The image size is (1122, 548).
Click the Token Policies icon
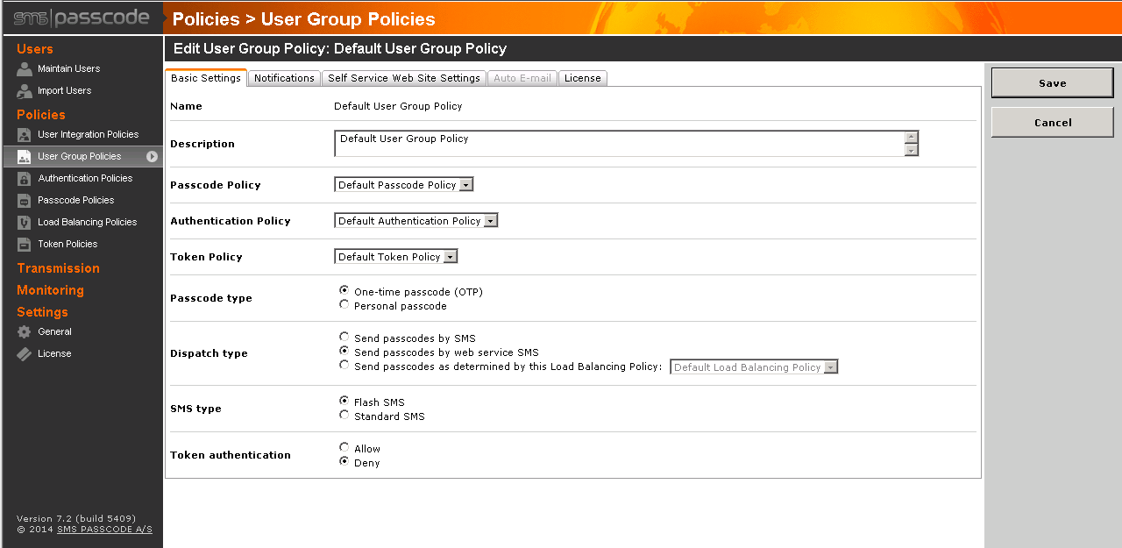(25, 244)
